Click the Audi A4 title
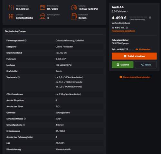This screenshot has height=154, width=161. pos(118,7)
